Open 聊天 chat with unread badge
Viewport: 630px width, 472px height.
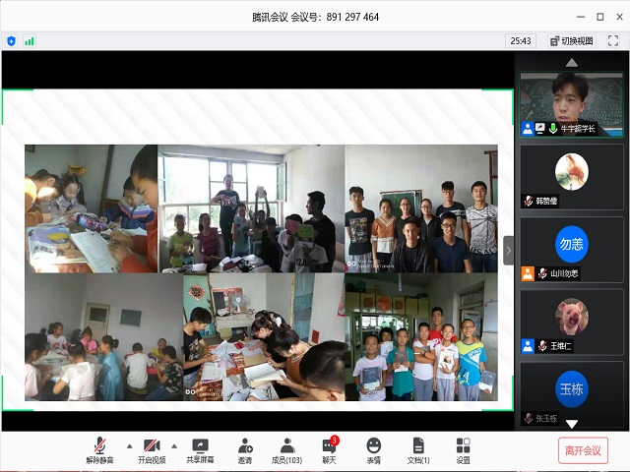coord(330,450)
